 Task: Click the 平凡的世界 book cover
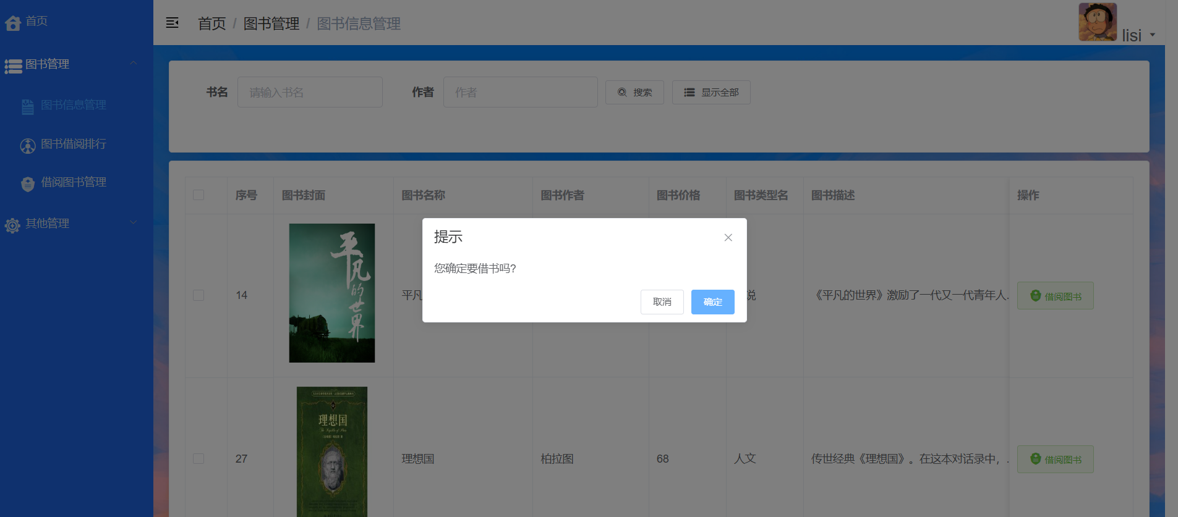[x=332, y=293]
